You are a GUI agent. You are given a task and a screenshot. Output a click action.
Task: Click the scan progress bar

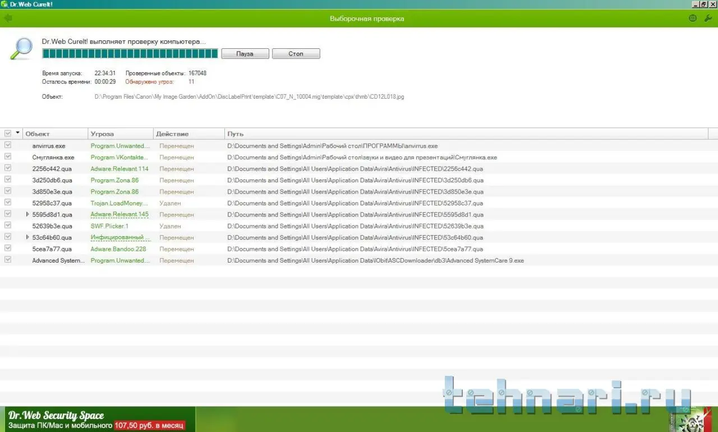click(130, 54)
